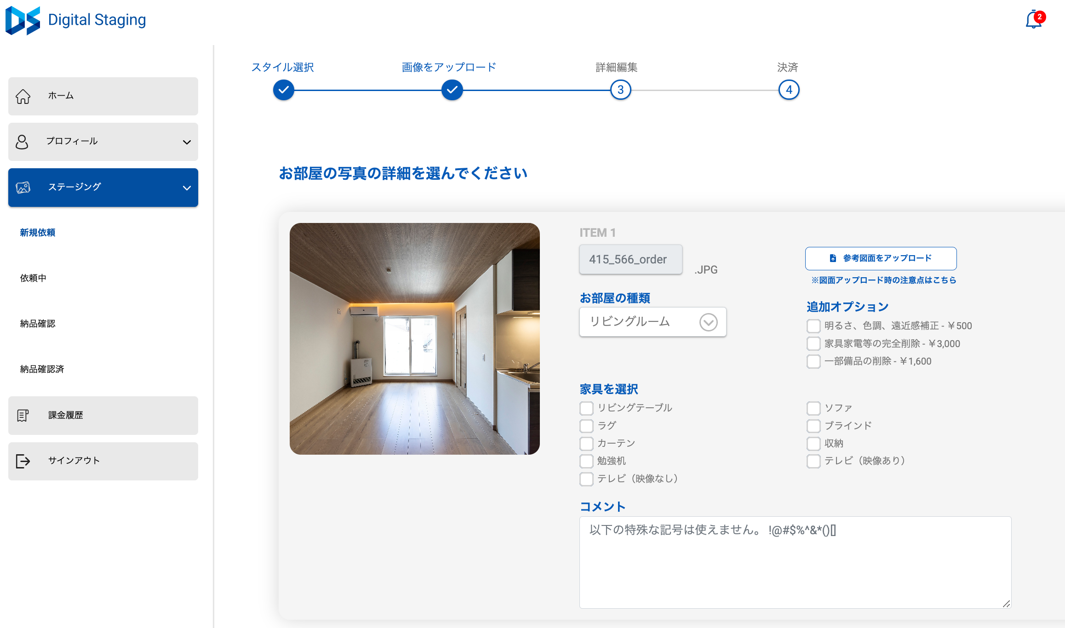This screenshot has height=628, width=1065.
Task: Click the 参考図面をアップロード button
Action: 881,258
